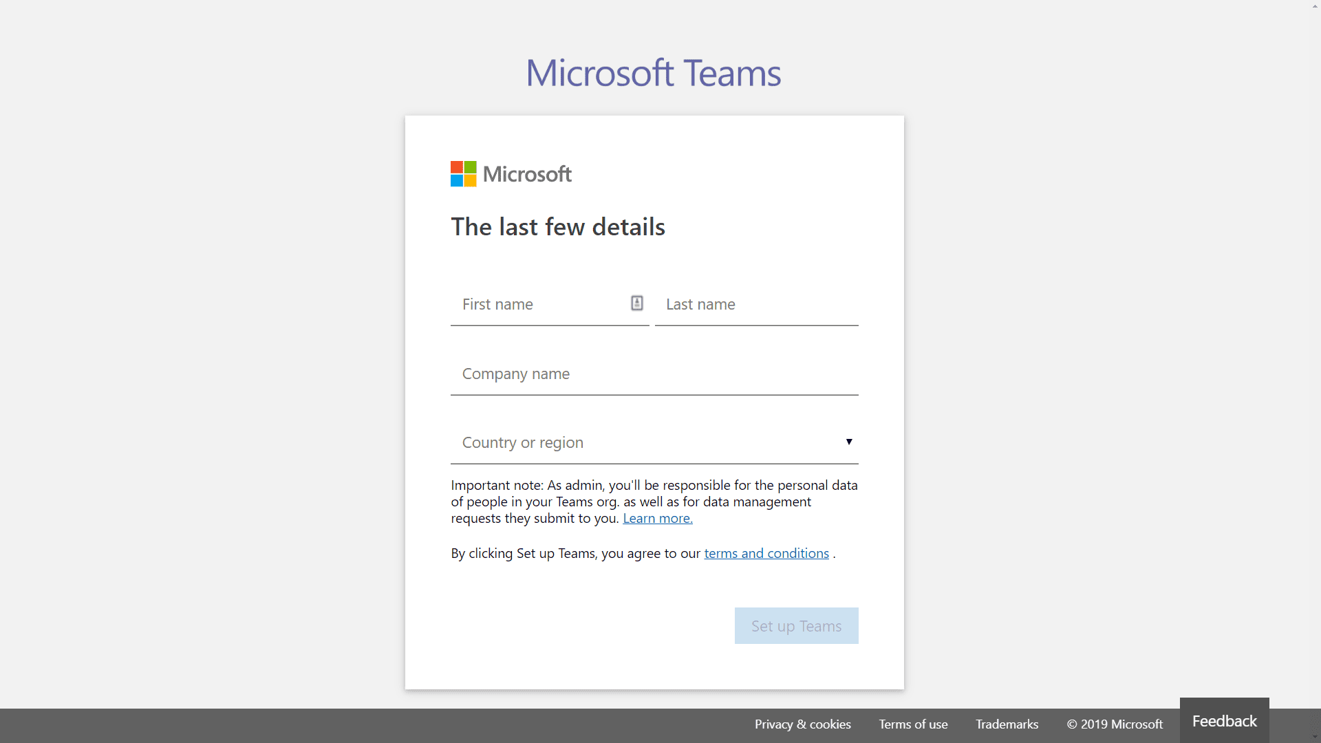Click the scrollbar up arrow
1321x743 pixels.
point(1315,6)
